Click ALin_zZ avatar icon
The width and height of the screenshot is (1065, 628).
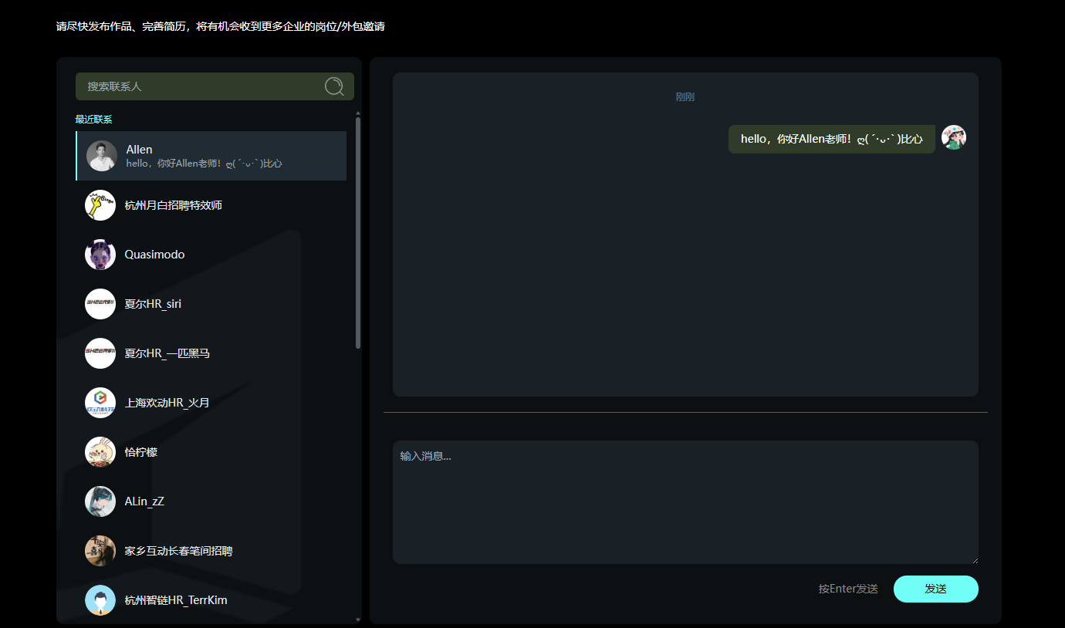[100, 501]
